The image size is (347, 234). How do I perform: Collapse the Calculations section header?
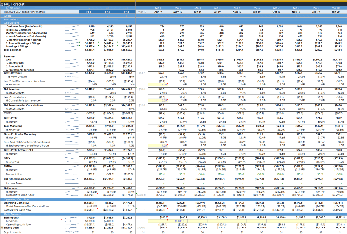tap(11, 23)
